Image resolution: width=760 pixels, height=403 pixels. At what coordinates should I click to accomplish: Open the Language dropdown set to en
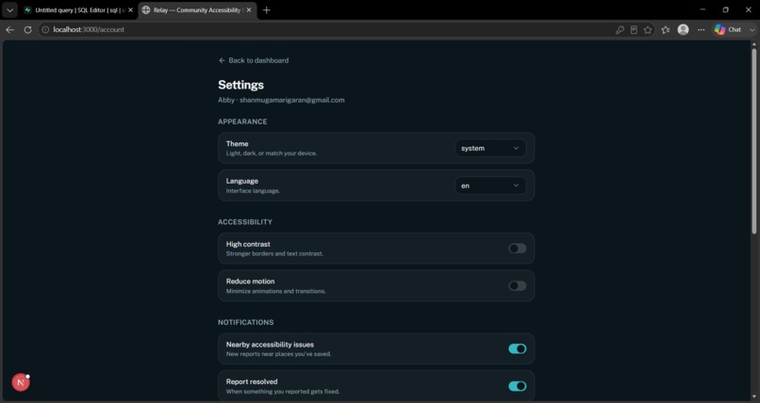point(490,185)
